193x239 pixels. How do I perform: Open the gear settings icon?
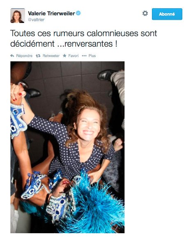pyautogui.click(x=145, y=14)
